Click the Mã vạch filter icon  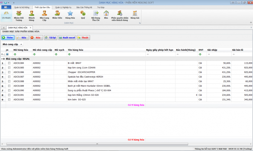coord(56,54)
